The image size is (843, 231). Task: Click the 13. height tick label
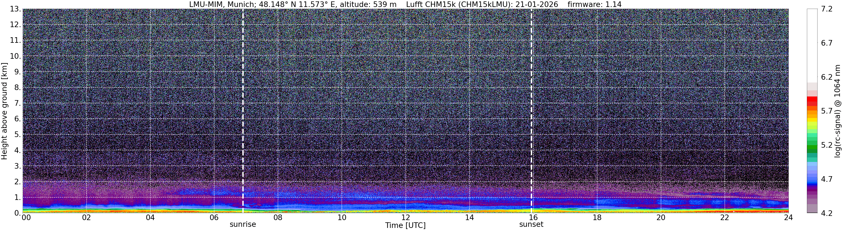15,9
